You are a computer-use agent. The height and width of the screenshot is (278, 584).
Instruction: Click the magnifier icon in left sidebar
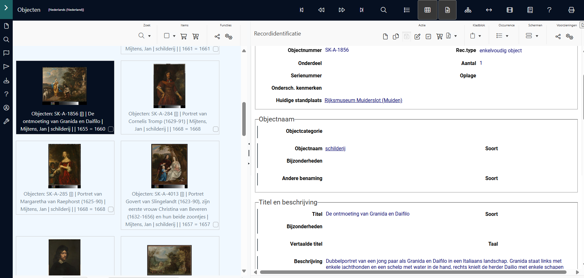6,39
